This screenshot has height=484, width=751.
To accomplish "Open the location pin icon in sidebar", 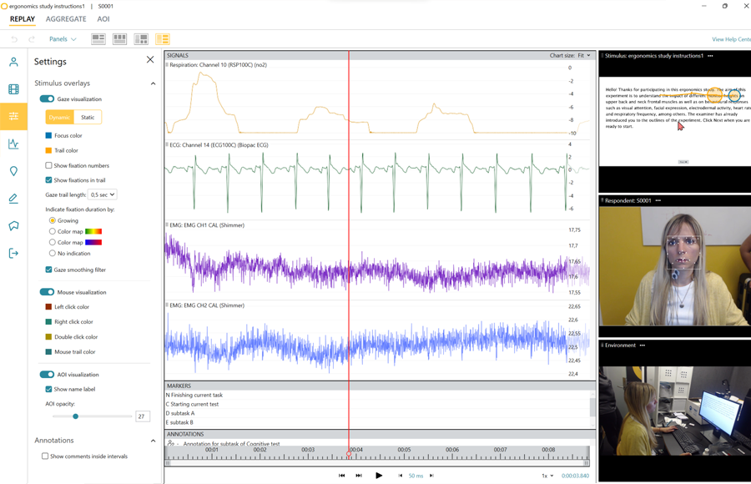I will [13, 171].
